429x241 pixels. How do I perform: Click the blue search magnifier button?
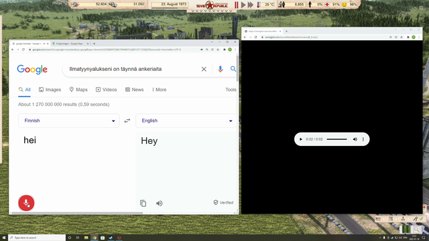233,69
